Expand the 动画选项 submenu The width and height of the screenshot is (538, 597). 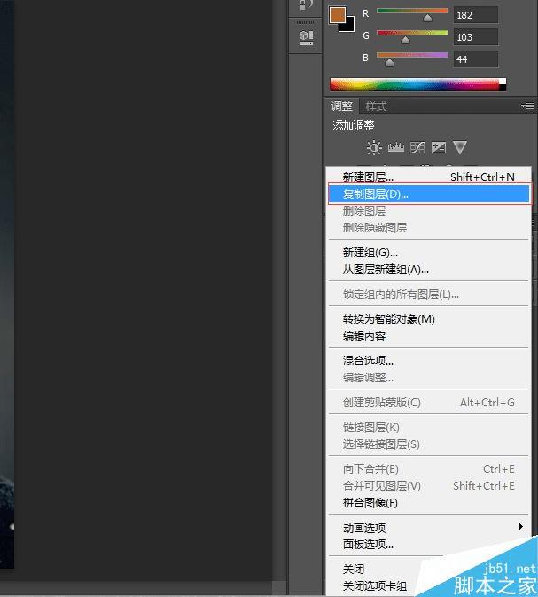click(x=428, y=528)
